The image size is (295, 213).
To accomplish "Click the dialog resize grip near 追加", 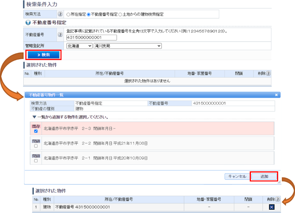I will (278, 182).
